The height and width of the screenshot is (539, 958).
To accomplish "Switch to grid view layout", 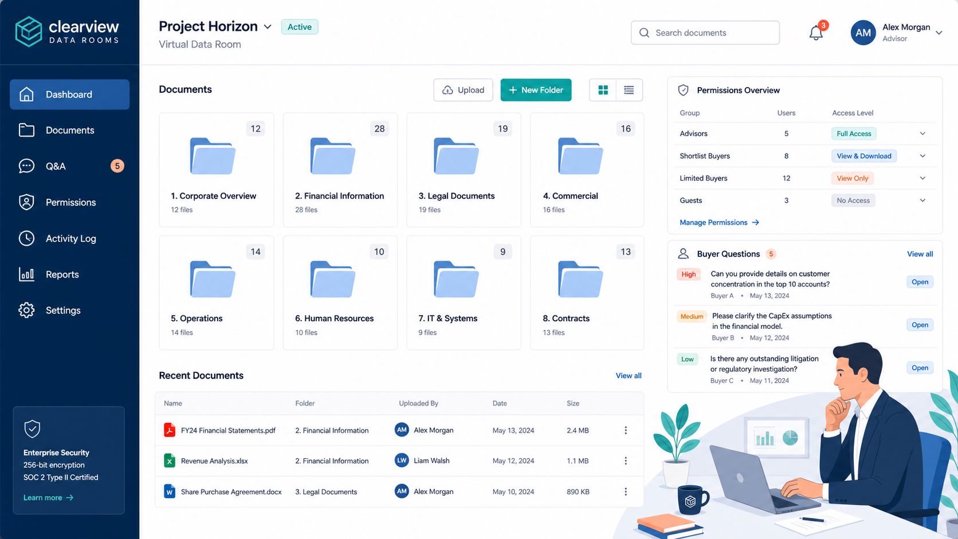I will coord(603,90).
